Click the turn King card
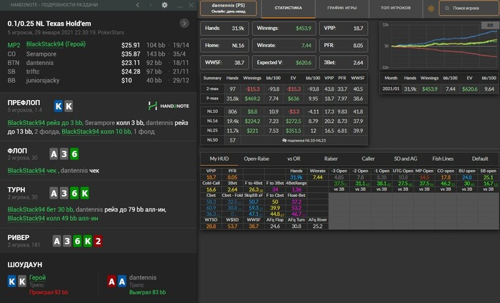This screenshot has height=303, width=500. (85, 193)
